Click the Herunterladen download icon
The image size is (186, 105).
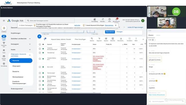click(121, 38)
